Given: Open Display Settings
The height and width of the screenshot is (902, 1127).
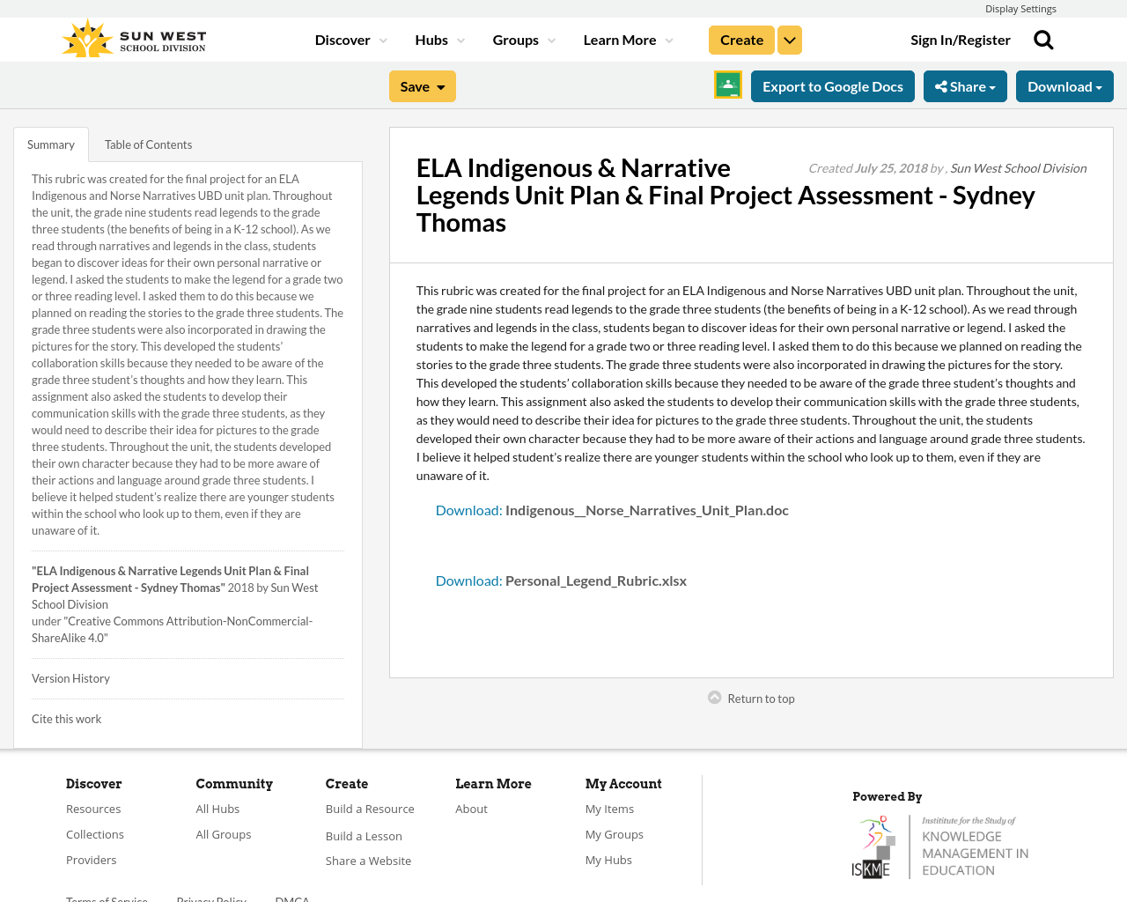Looking at the screenshot, I should pyautogui.click(x=1020, y=7).
